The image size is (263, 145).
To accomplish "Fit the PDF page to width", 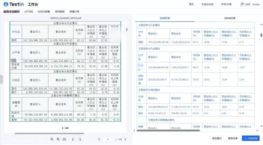I will click(x=65, y=139).
